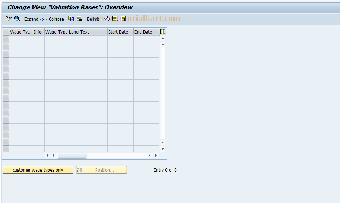
Task: Click the Start Date column header
Action: click(120, 32)
